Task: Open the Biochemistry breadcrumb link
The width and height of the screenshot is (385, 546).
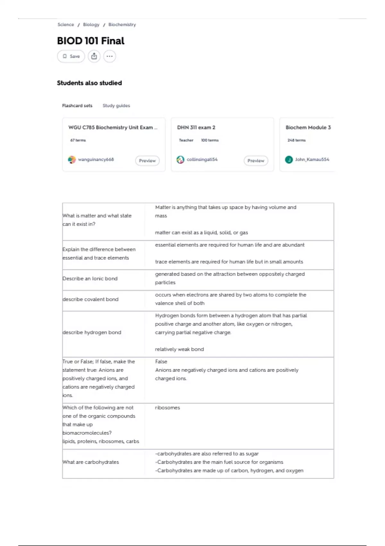Action: pyautogui.click(x=122, y=24)
